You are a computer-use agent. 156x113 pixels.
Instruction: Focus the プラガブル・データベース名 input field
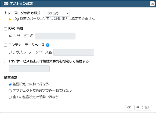click(74, 52)
